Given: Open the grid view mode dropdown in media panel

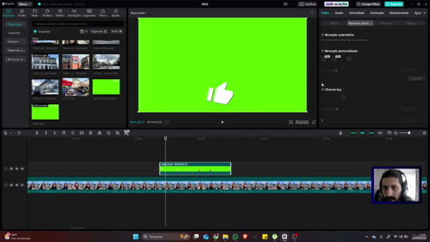Looking at the screenshot, I should [84, 32].
